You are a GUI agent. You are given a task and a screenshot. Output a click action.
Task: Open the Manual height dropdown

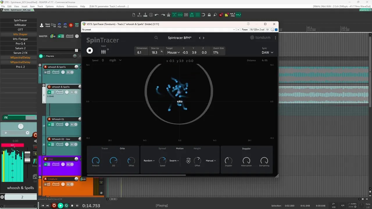(x=211, y=161)
